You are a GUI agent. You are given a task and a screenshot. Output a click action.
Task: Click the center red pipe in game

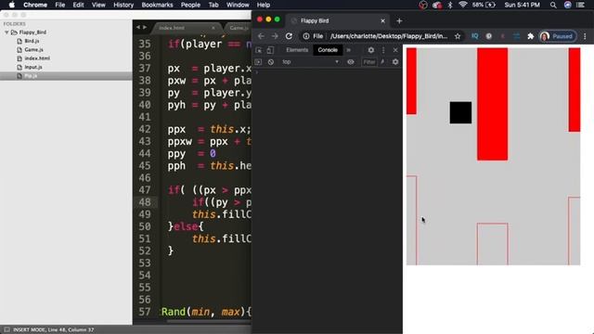pyautogui.click(x=492, y=104)
